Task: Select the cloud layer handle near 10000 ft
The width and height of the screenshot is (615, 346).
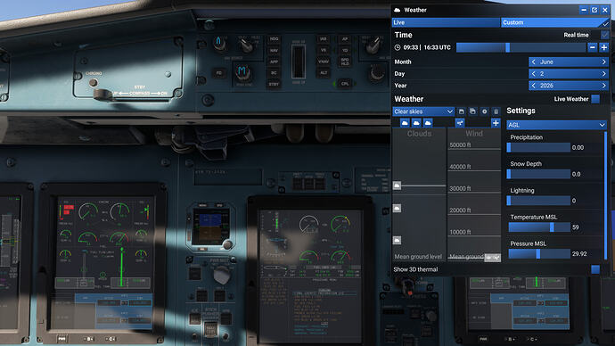Action: point(397,240)
